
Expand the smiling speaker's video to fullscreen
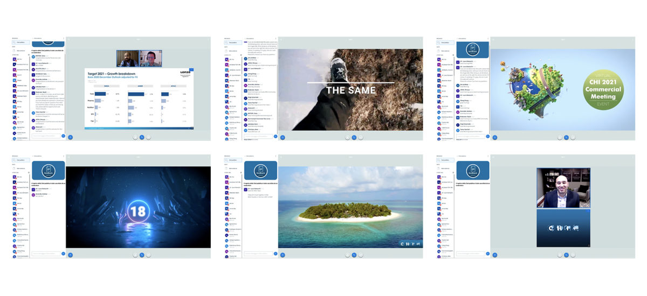coord(588,170)
